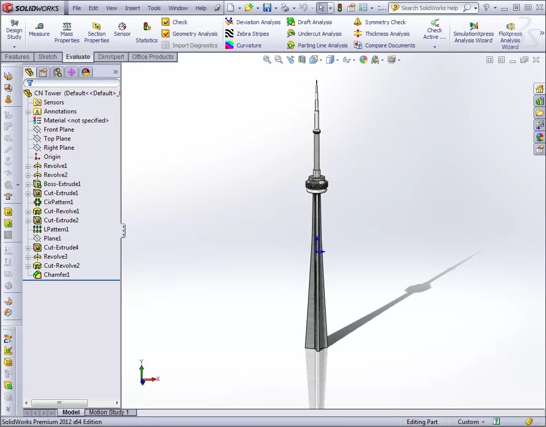Open the File menu
Image resolution: width=546 pixels, height=427 pixels.
[x=77, y=8]
